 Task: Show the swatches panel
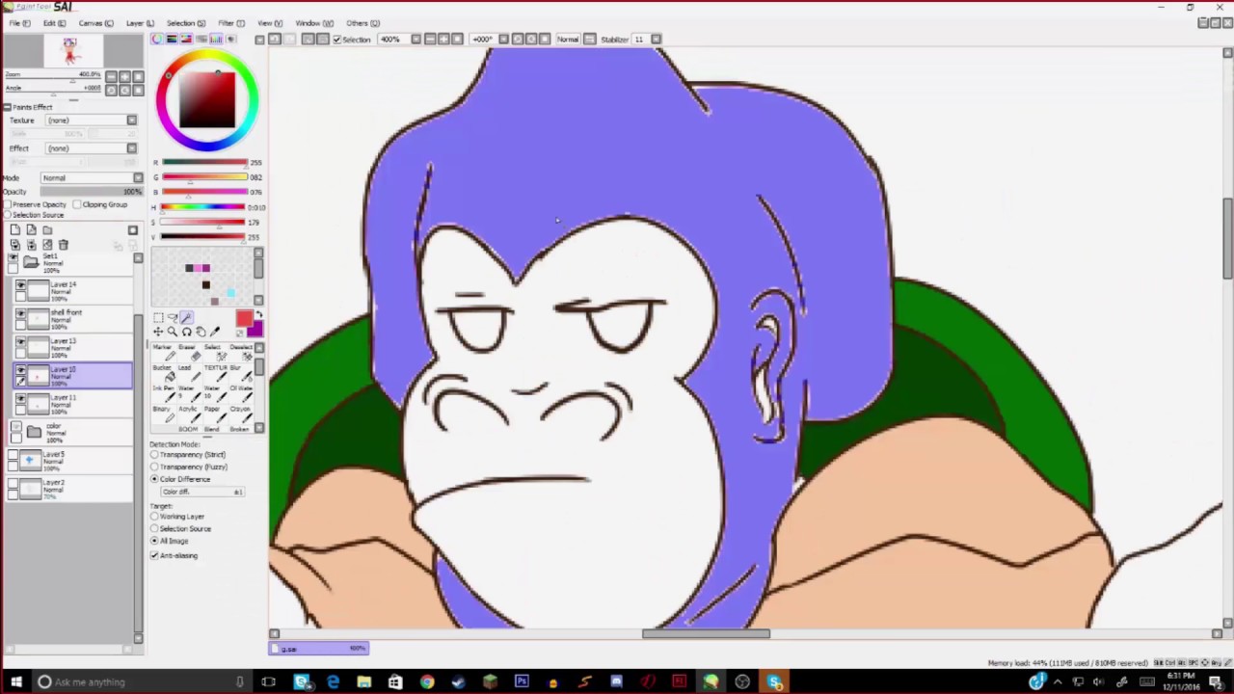[216, 40]
